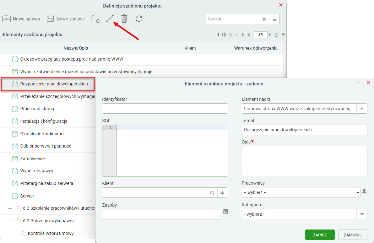The image size is (374, 243).
Task: Go to next page in pager
Action: point(243,35)
